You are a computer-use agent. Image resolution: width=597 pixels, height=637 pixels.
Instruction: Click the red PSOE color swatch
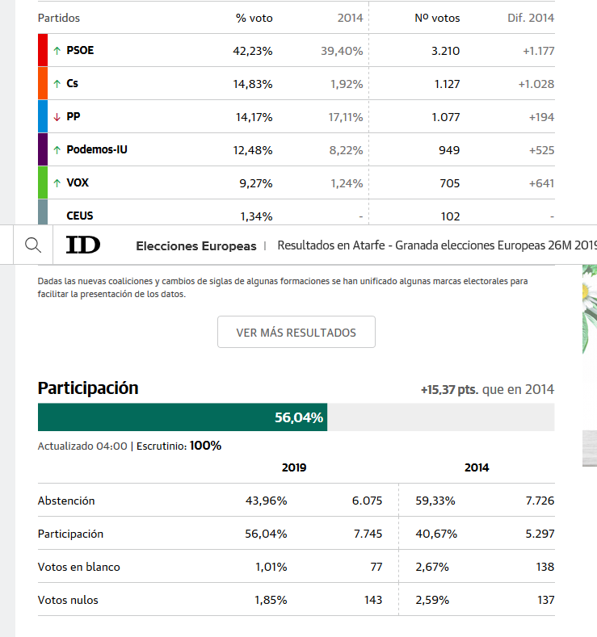coord(44,50)
